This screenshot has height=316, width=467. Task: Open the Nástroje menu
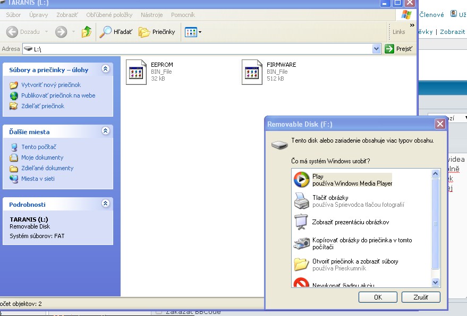[151, 15]
